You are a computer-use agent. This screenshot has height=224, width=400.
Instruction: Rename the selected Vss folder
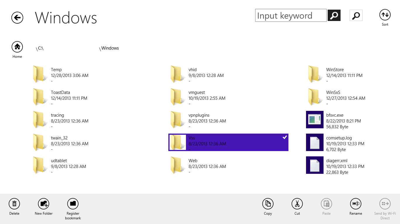coord(355,204)
